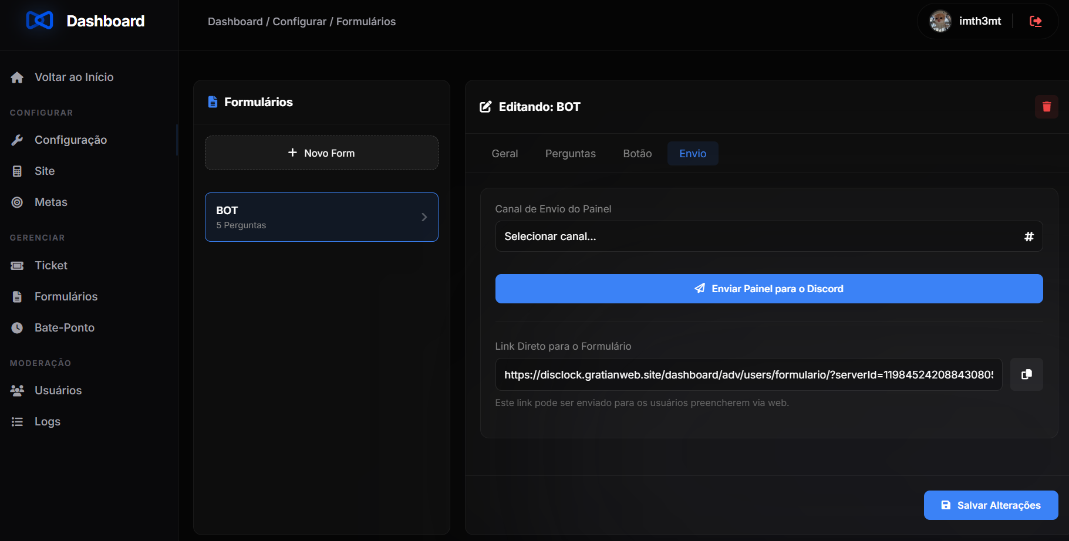Open the Selecionar canal dropdown

coord(768,236)
